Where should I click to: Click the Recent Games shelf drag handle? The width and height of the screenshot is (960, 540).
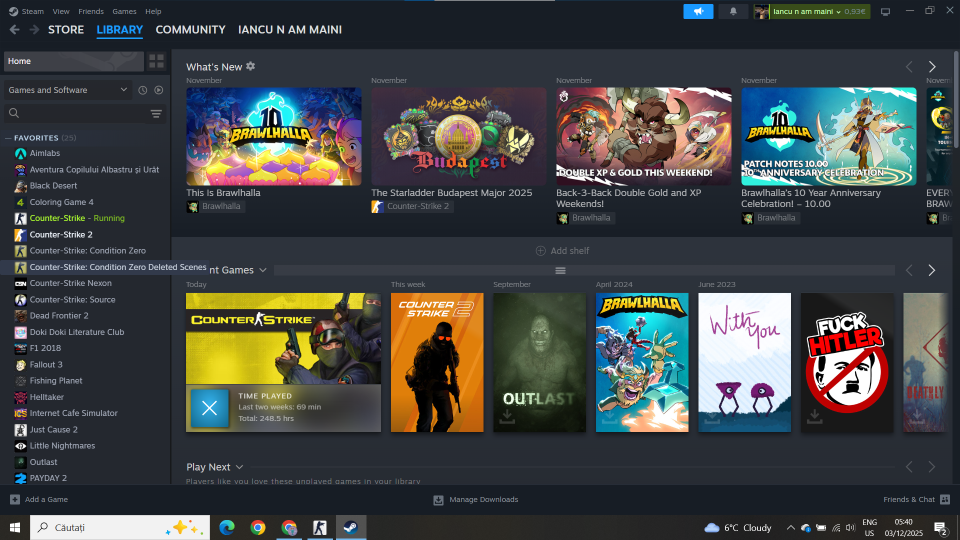click(560, 270)
